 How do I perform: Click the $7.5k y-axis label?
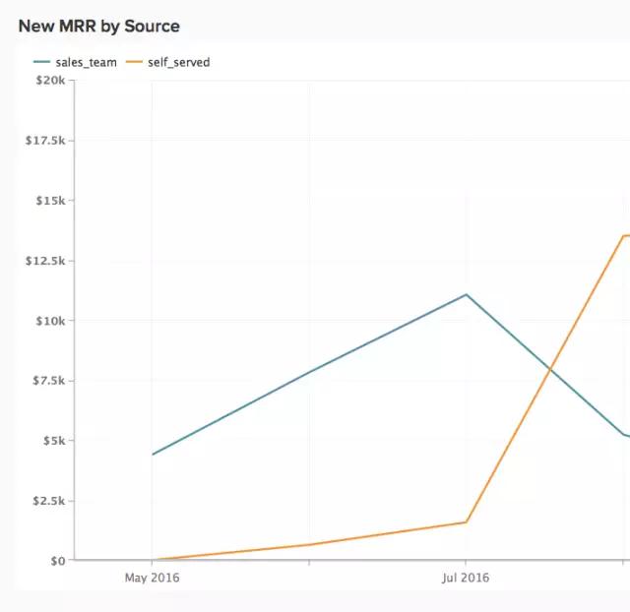pyautogui.click(x=47, y=381)
